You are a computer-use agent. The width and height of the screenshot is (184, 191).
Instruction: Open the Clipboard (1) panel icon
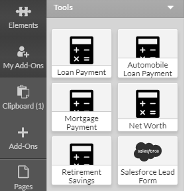pos(23,92)
